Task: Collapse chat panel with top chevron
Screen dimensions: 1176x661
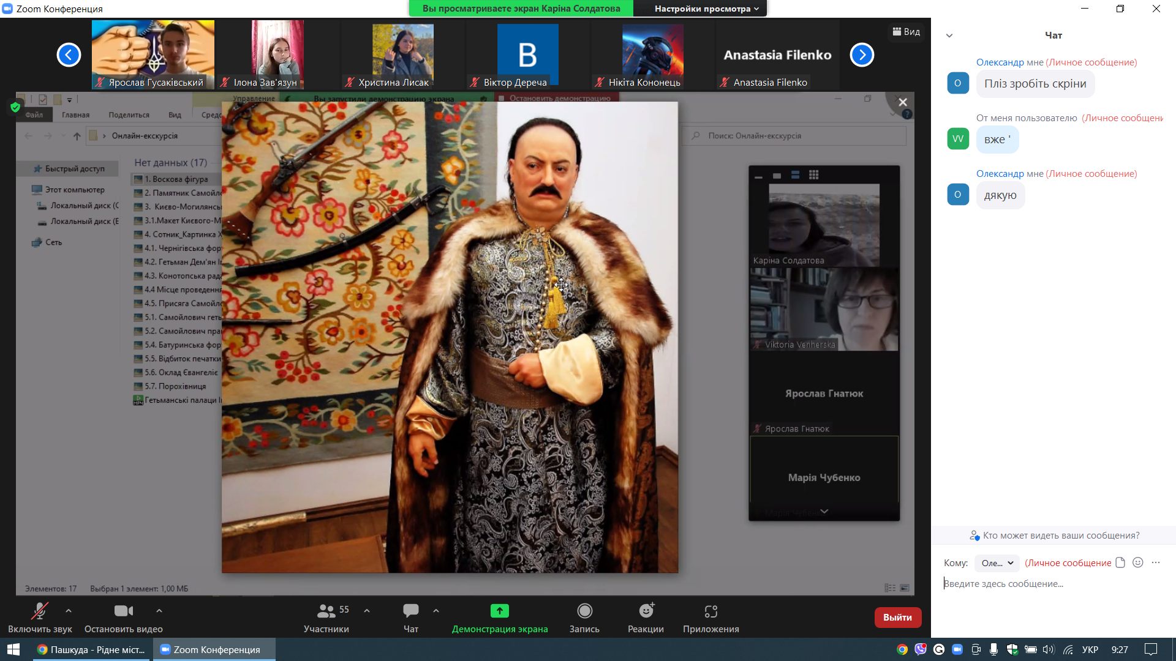Action: [x=949, y=35]
